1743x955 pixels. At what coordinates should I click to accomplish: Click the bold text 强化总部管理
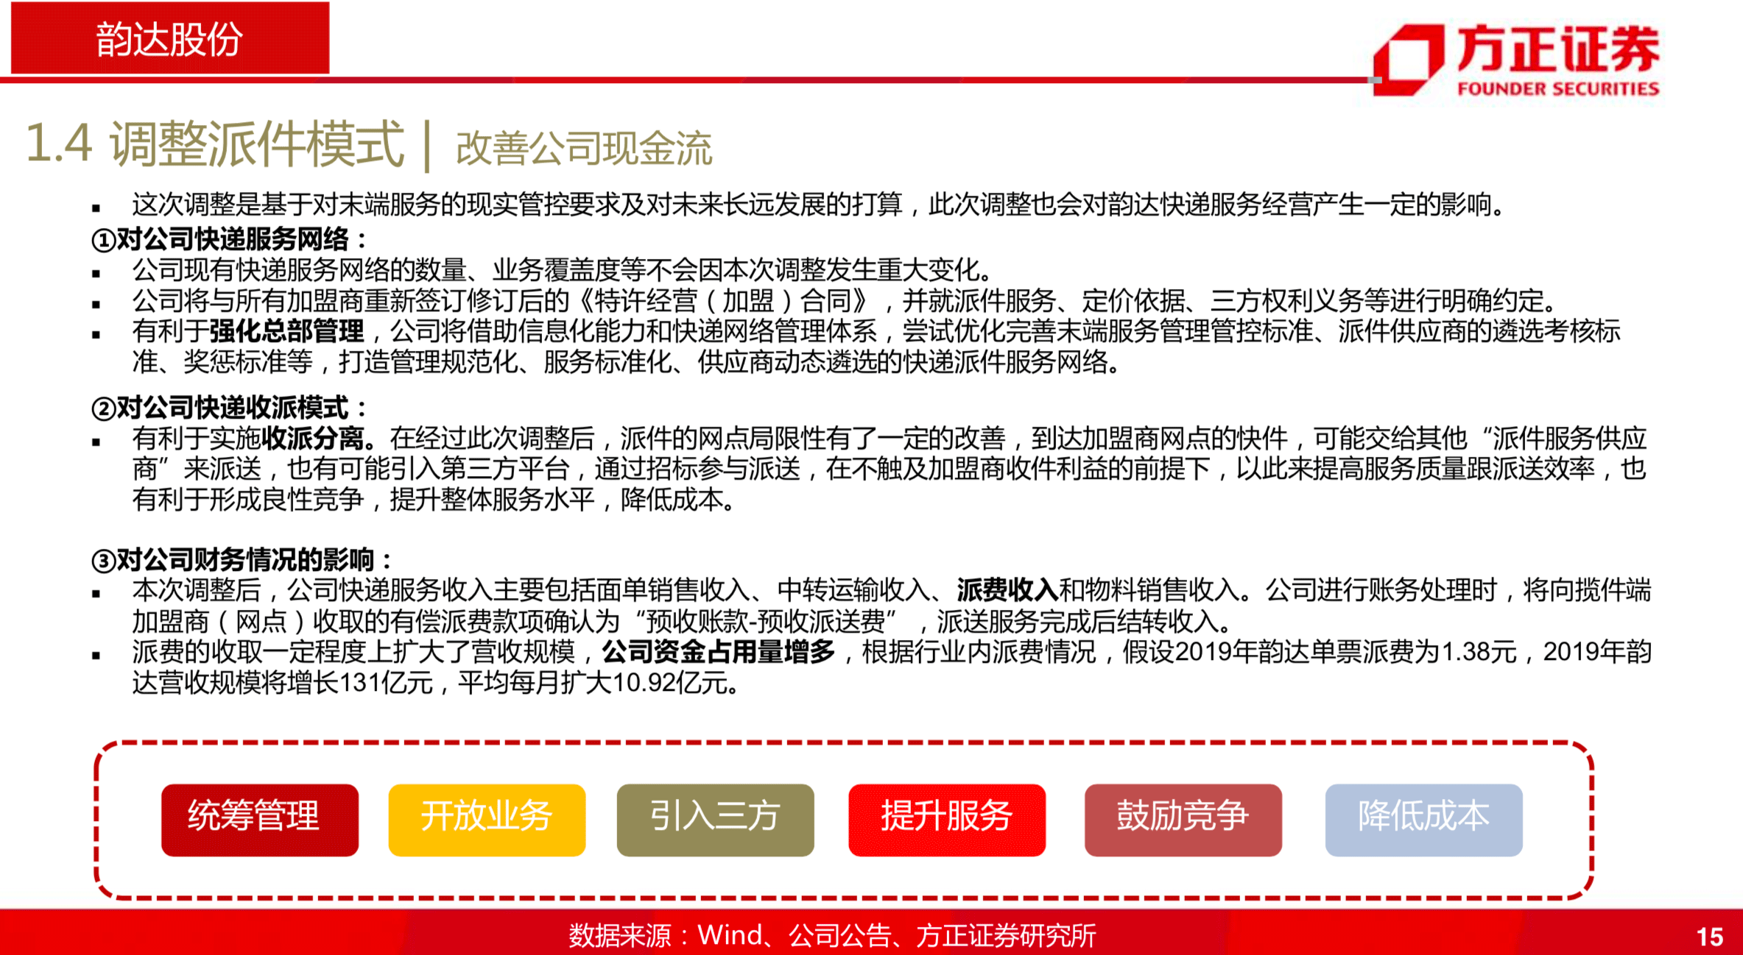pos(286,331)
